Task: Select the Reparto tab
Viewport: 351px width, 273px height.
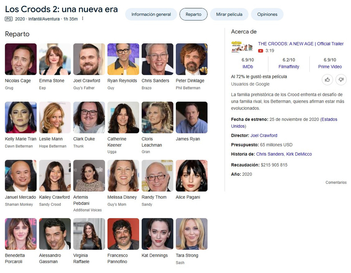Action: 193,14
